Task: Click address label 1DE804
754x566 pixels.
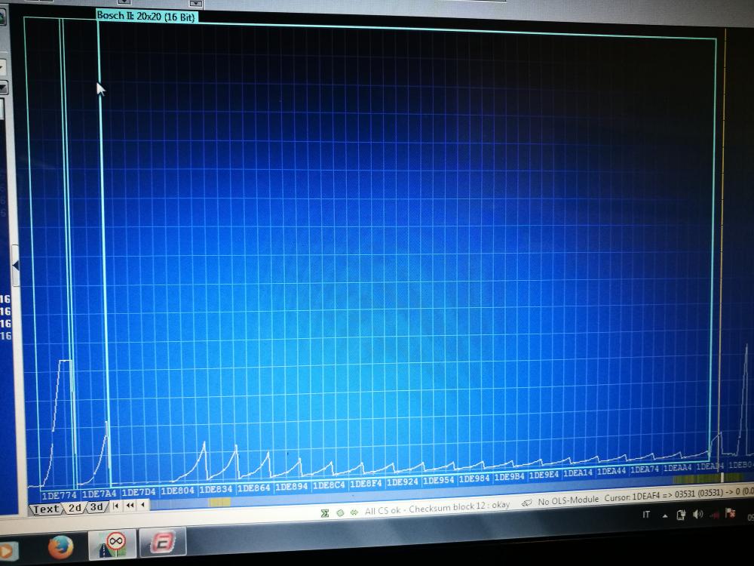Action: pyautogui.click(x=177, y=491)
